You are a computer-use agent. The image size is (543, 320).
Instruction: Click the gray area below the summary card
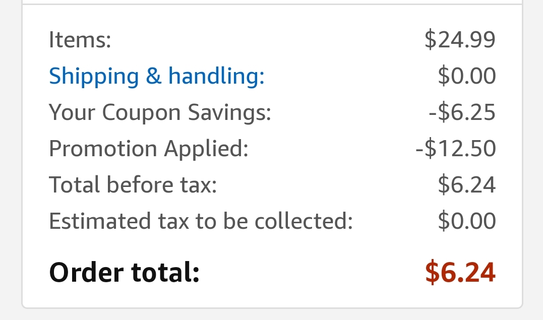click(x=272, y=315)
